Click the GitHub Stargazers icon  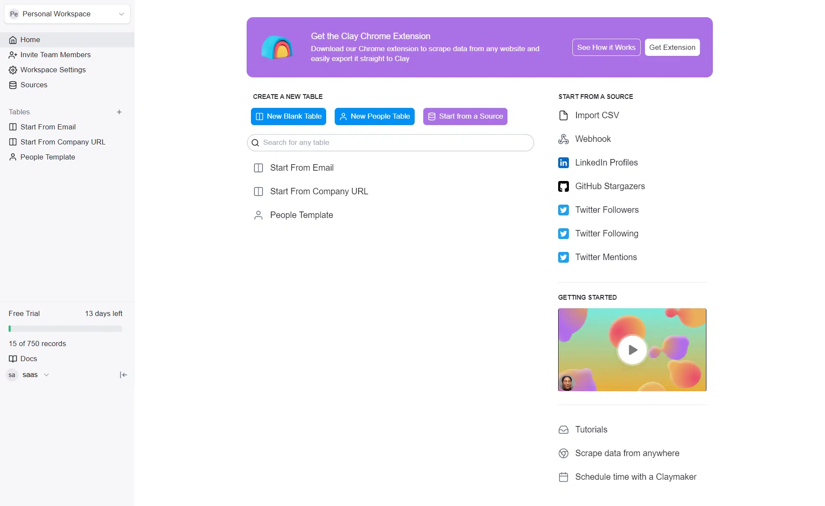[x=563, y=186]
